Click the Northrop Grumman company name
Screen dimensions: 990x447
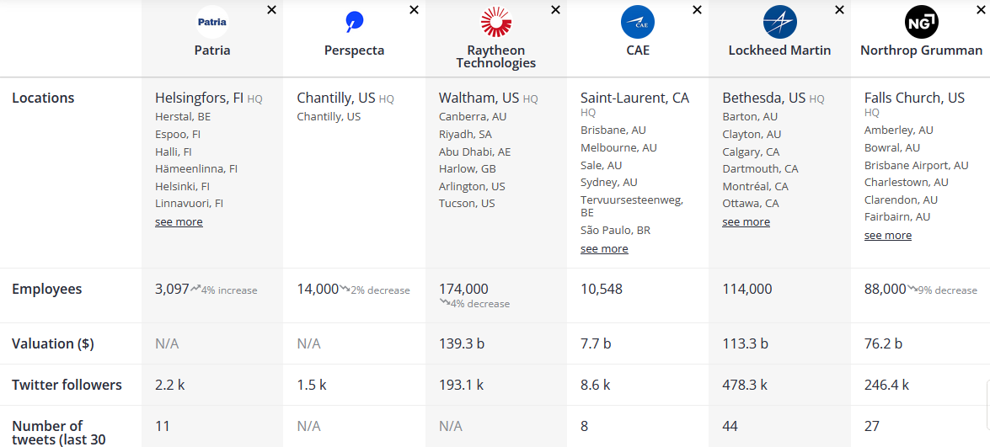click(921, 51)
